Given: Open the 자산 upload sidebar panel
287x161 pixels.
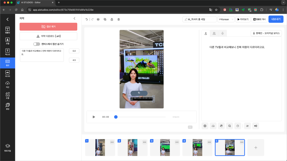Looking at the screenshot, I should click(7, 85).
